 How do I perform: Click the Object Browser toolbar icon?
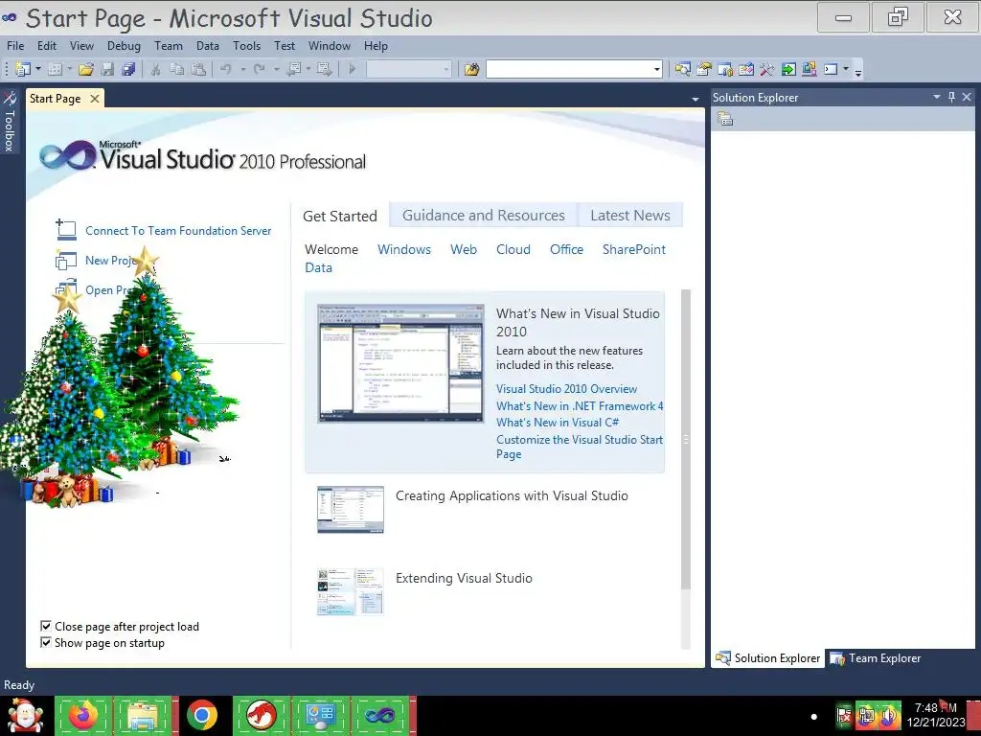coord(746,69)
